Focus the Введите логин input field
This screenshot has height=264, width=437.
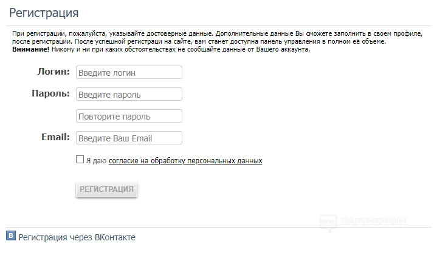tap(129, 73)
